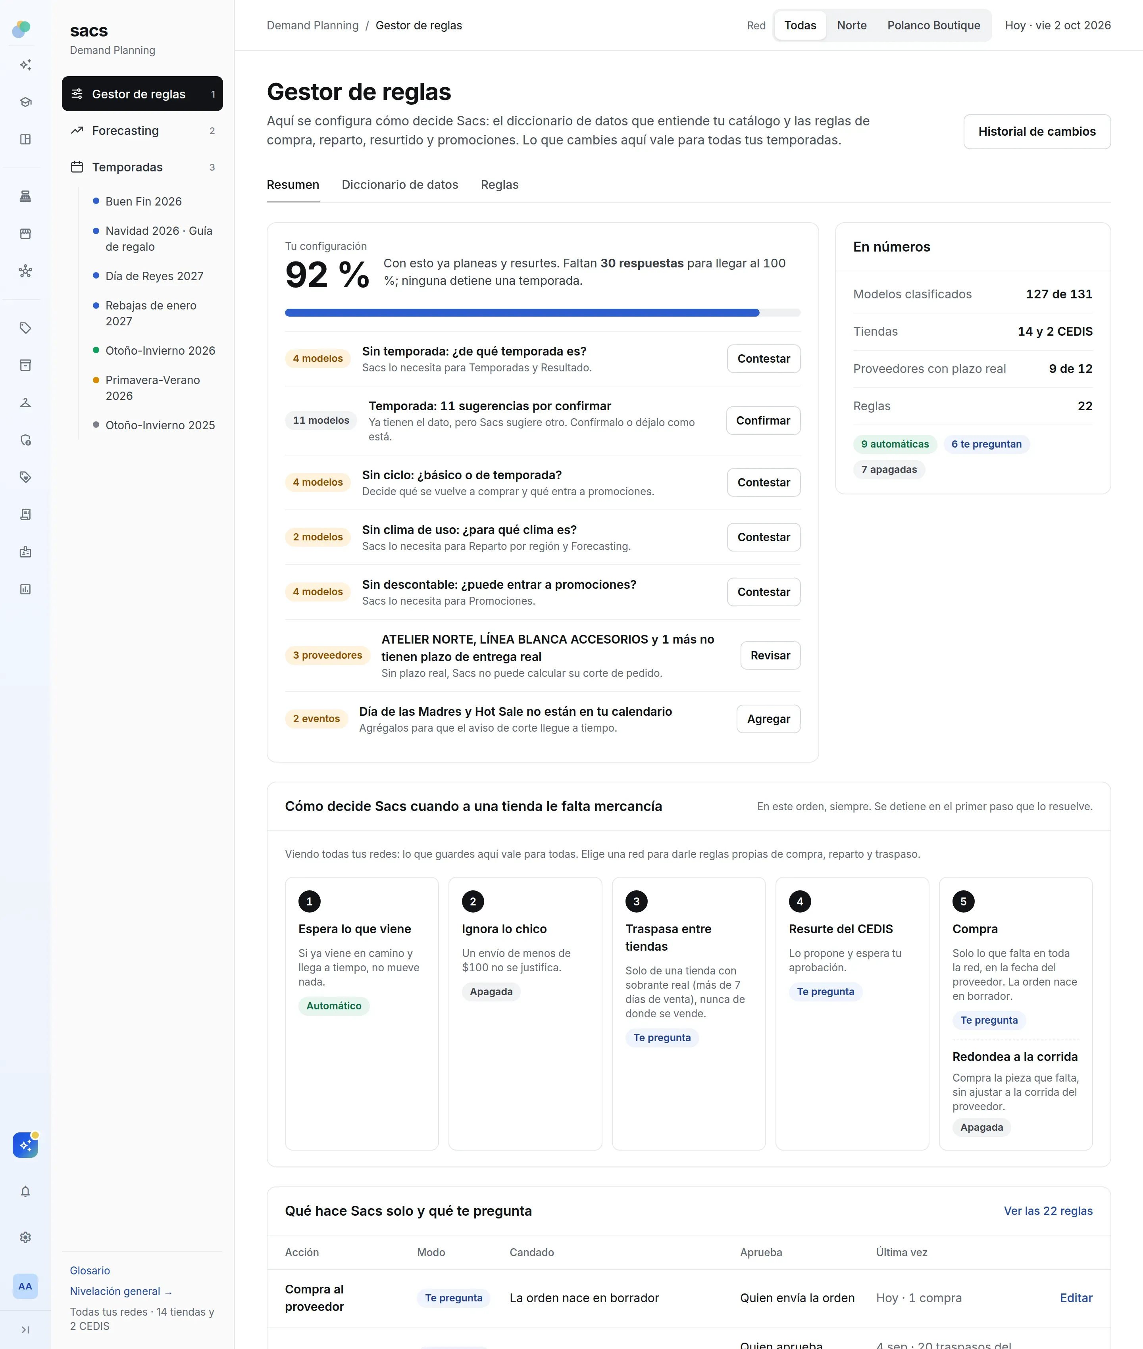Collapse the Temporadas section in sidebar

point(142,167)
